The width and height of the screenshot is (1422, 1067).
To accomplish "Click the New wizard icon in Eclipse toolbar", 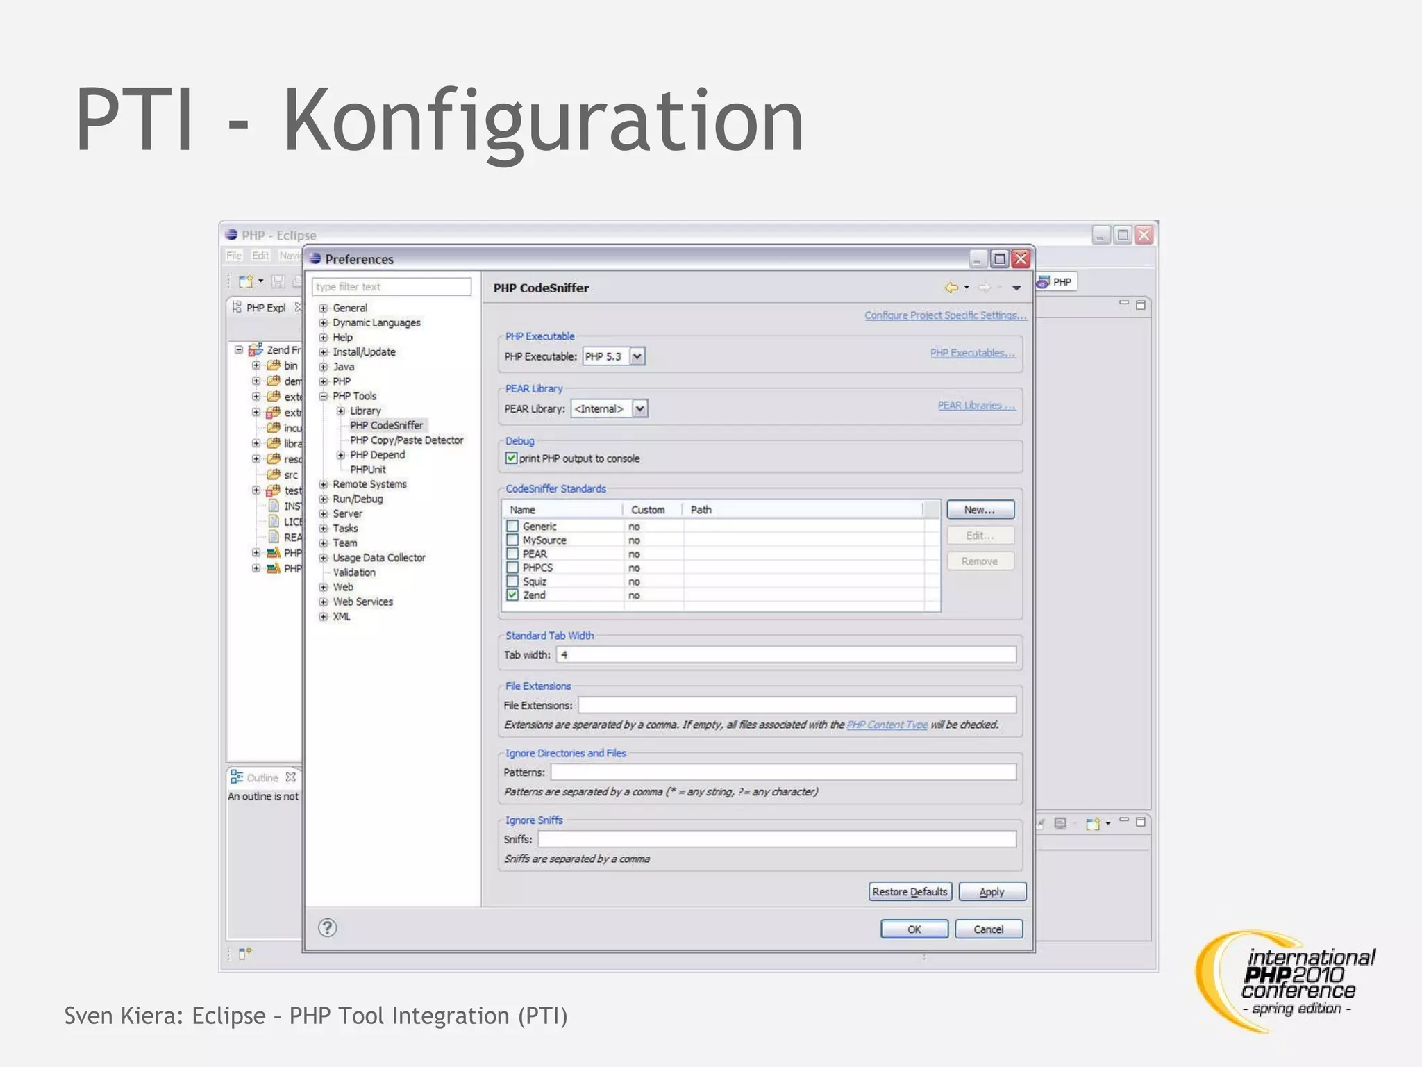I will [x=246, y=281].
